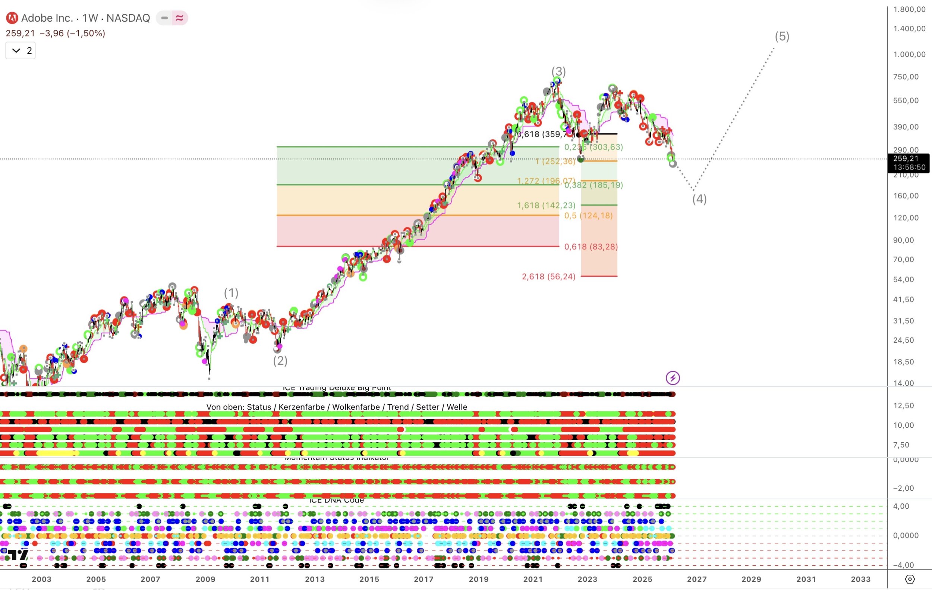
Task: Click the Von oben Status indicator legend text
Action: pyautogui.click(x=336, y=407)
